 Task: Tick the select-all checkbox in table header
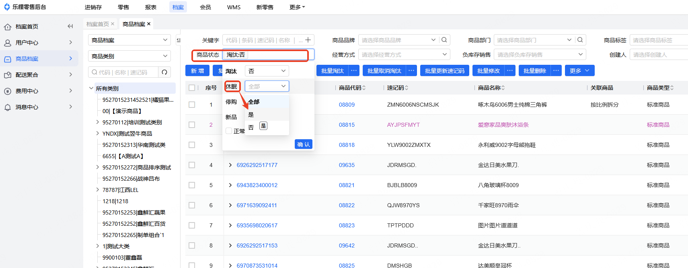[192, 88]
